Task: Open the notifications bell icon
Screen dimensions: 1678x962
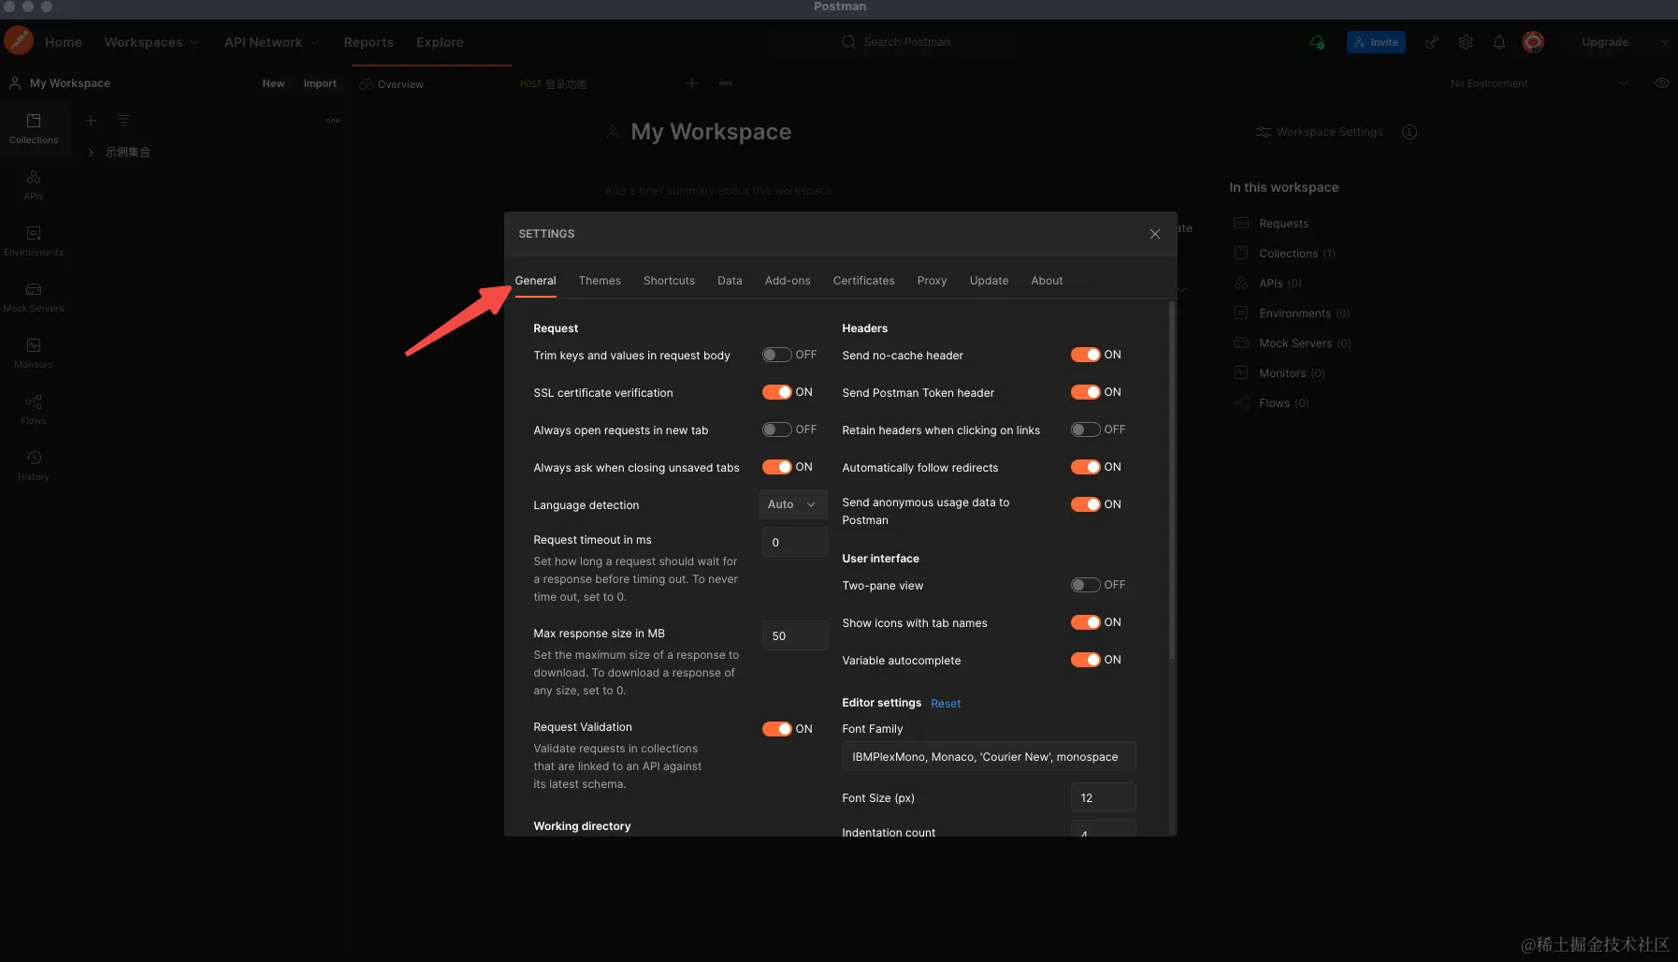Action: click(x=1499, y=42)
